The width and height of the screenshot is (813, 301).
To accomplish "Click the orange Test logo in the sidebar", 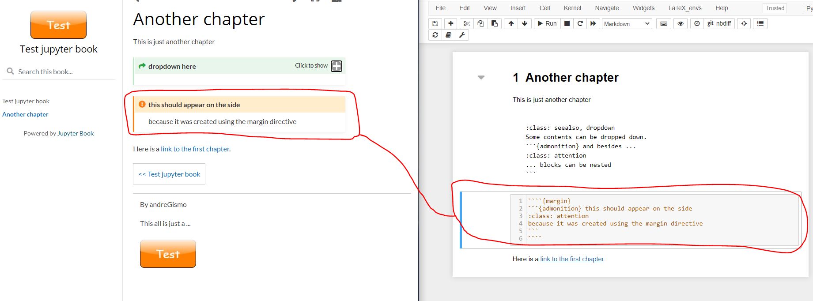I will (58, 25).
